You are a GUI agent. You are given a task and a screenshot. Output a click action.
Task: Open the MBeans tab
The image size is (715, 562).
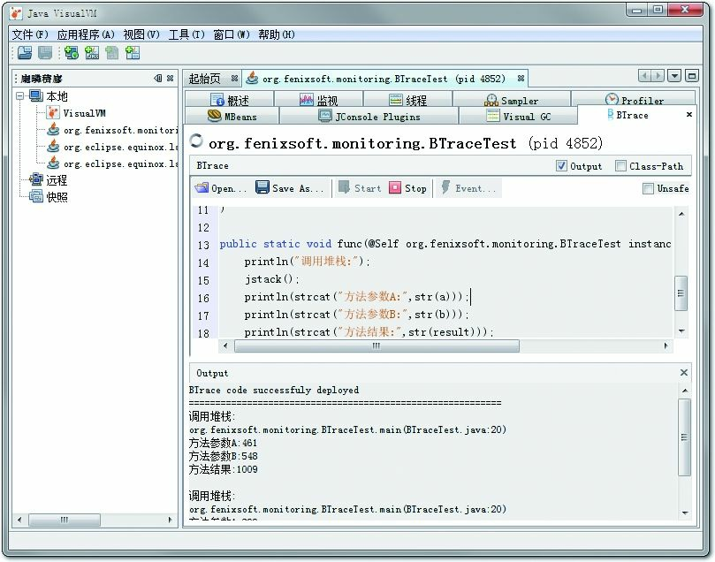point(232,117)
